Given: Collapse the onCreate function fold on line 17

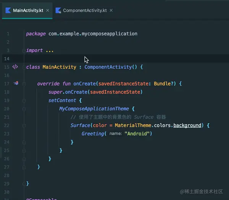Looking at the screenshot, I should pos(24,84).
